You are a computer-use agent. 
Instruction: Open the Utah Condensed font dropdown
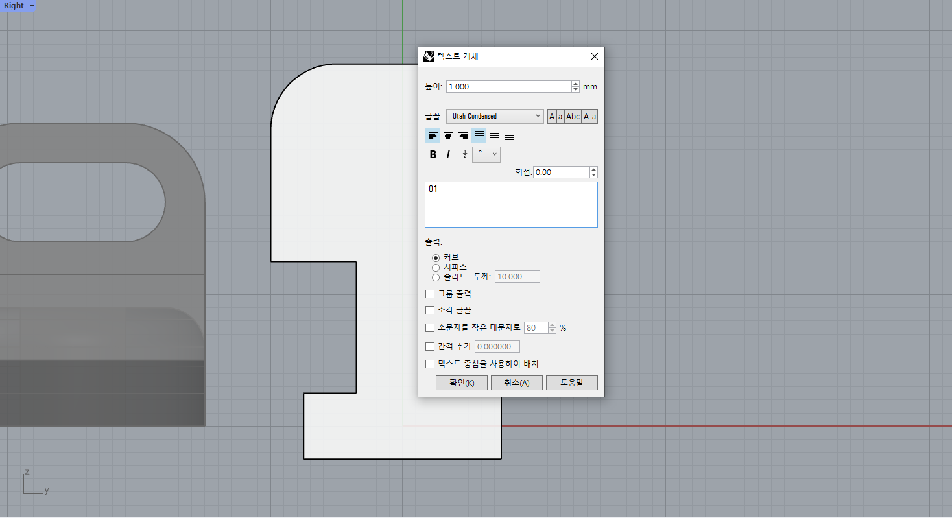[x=539, y=116]
